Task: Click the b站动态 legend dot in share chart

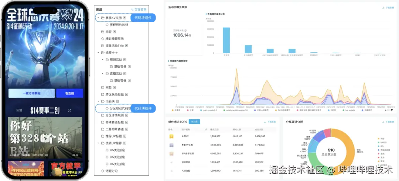Action: 379,142
